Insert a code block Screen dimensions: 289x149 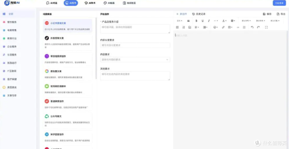(238, 27)
